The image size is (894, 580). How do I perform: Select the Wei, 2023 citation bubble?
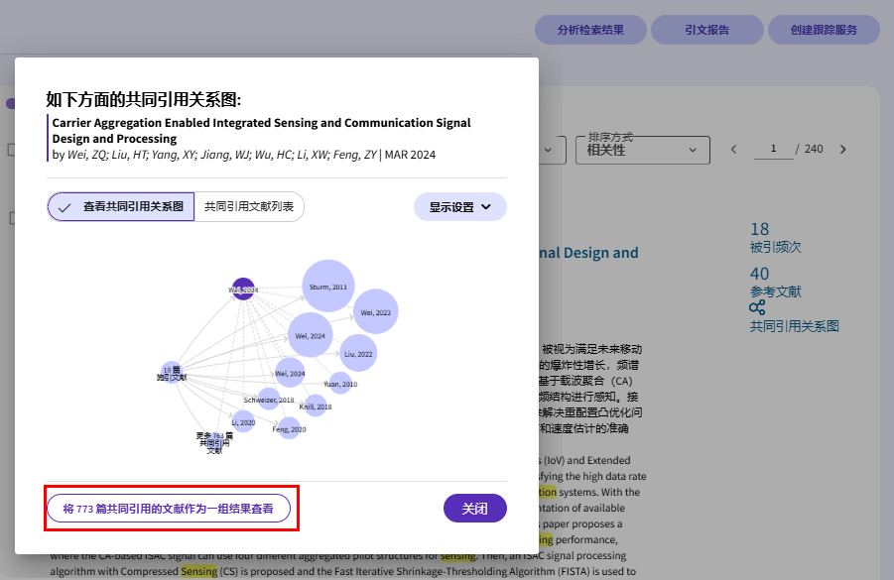376,312
